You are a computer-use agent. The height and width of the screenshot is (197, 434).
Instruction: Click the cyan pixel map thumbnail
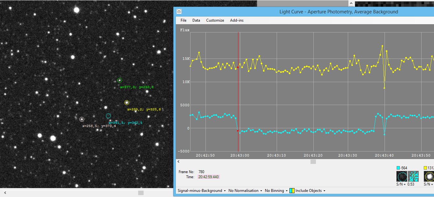pyautogui.click(x=413, y=176)
